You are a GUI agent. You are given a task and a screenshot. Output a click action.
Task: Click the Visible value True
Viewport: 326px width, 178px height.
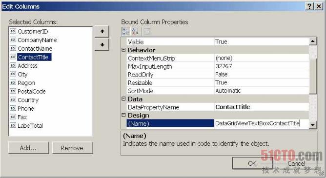pos(221,42)
